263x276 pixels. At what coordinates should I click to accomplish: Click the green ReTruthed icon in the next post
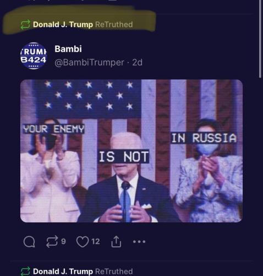(25, 271)
